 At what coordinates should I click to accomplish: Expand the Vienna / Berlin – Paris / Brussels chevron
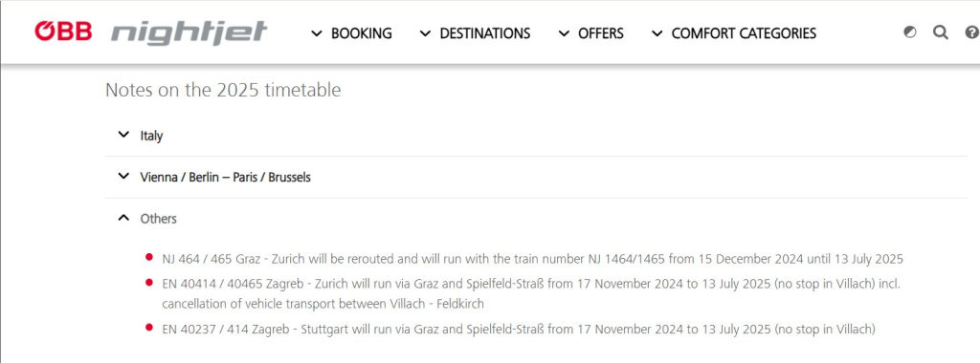click(123, 177)
